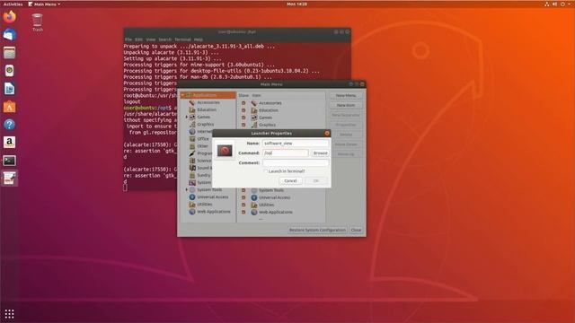Launch LibreOffice Writer from the dock

pyautogui.click(x=10, y=89)
